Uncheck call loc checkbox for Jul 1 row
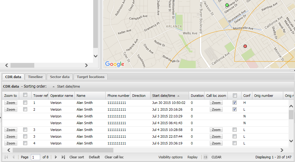Viewport: 295px width, 162px height. click(235, 109)
